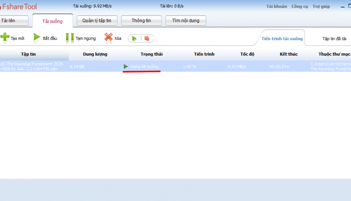Show Tiến trình tải xuống sub-tab
The width and height of the screenshot is (351, 201).
pos(282,39)
